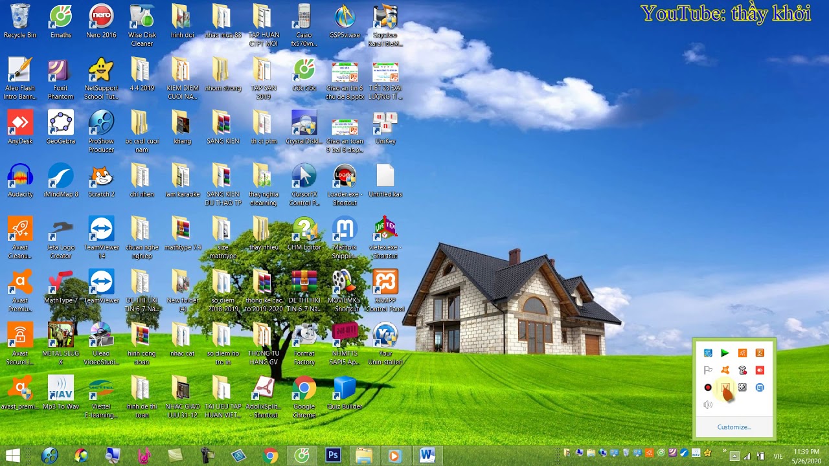Viewport: 829px width, 466px height.
Task: Click blue circular tray icon in overflow
Action: tap(760, 388)
